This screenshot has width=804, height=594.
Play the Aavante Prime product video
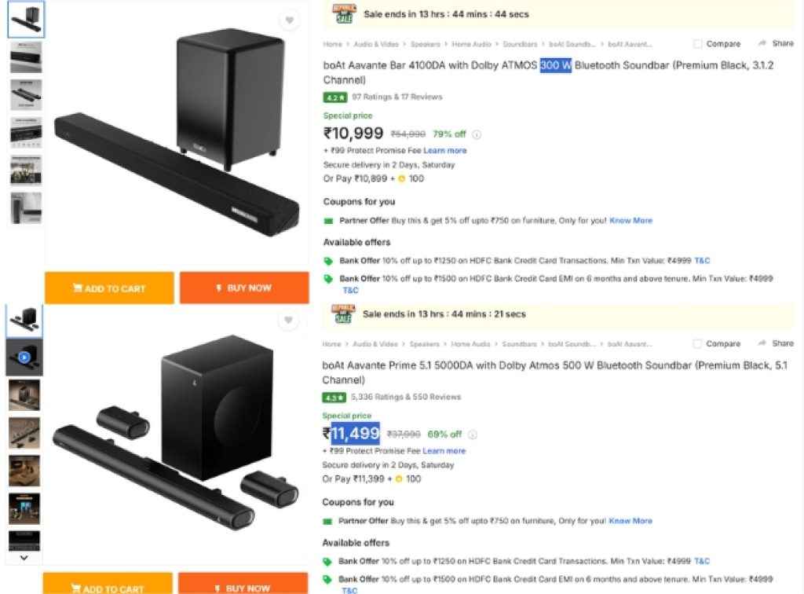[25, 355]
